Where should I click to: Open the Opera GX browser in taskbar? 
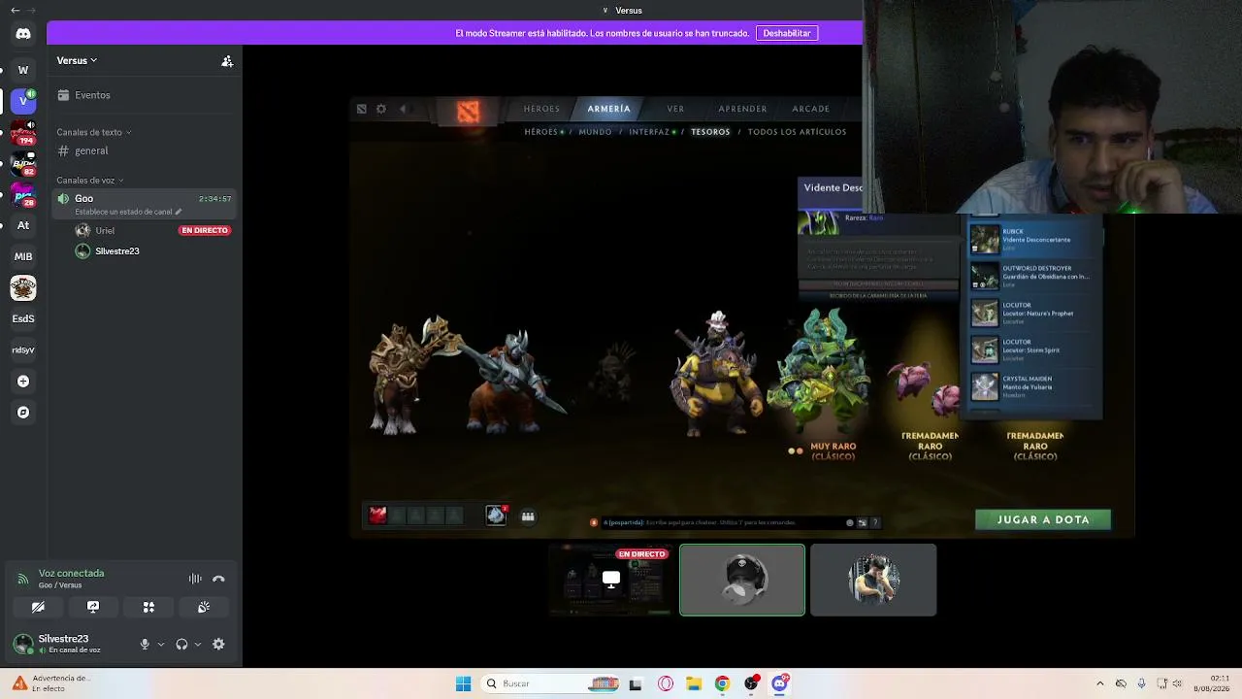tap(666, 683)
